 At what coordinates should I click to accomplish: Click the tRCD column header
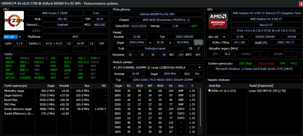tap(139, 86)
